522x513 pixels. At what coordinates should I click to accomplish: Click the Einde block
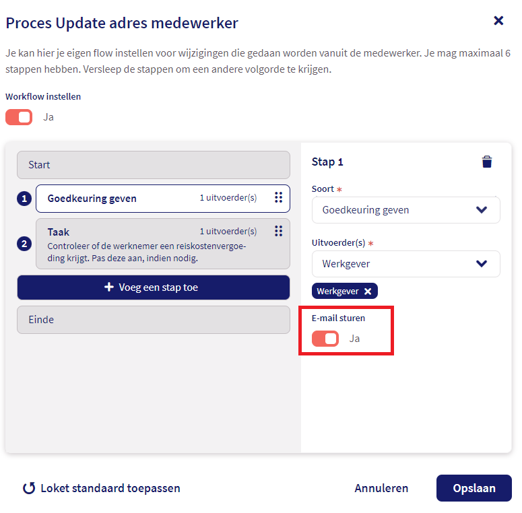point(154,320)
